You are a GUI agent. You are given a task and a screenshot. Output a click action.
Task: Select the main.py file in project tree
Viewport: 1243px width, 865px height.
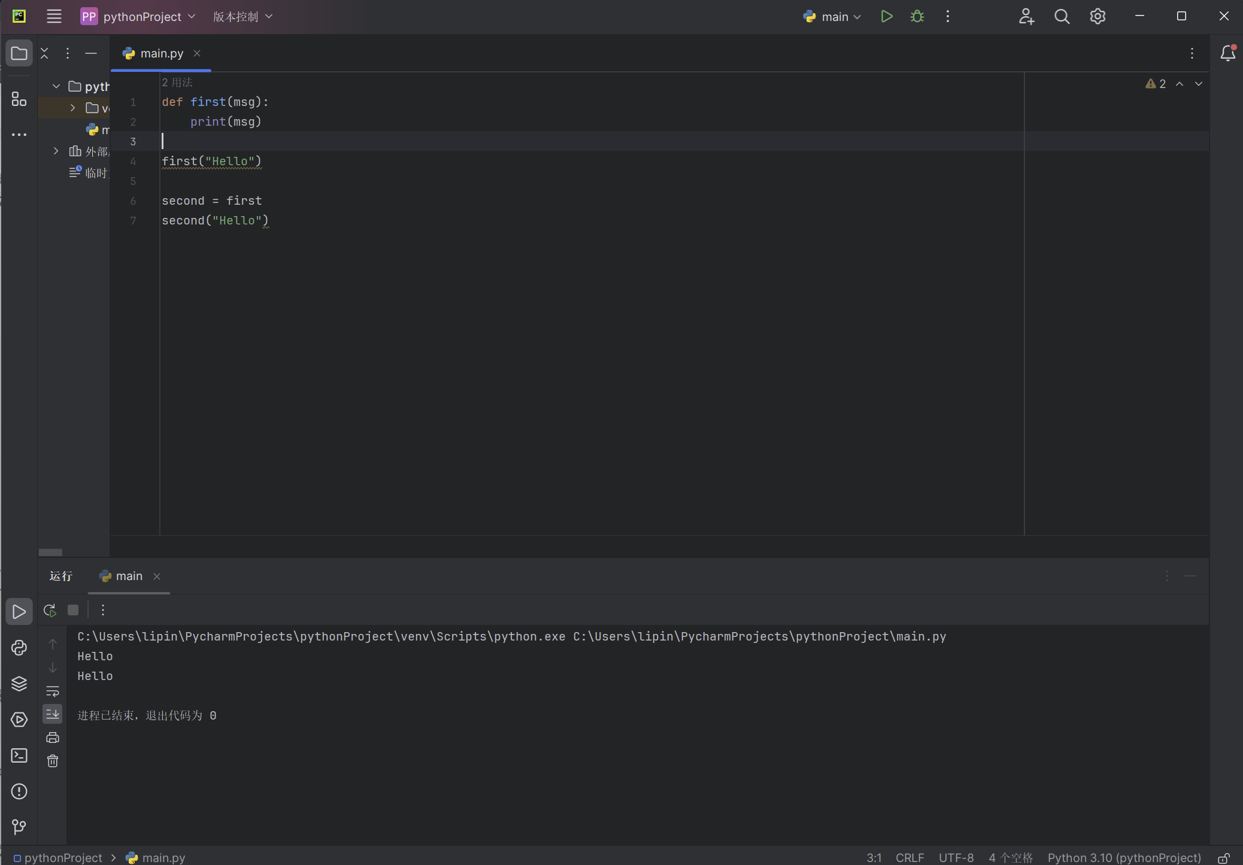pyautogui.click(x=99, y=129)
